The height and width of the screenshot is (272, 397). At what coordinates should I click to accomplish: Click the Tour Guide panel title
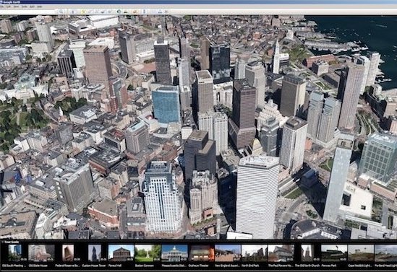[x=12, y=242]
